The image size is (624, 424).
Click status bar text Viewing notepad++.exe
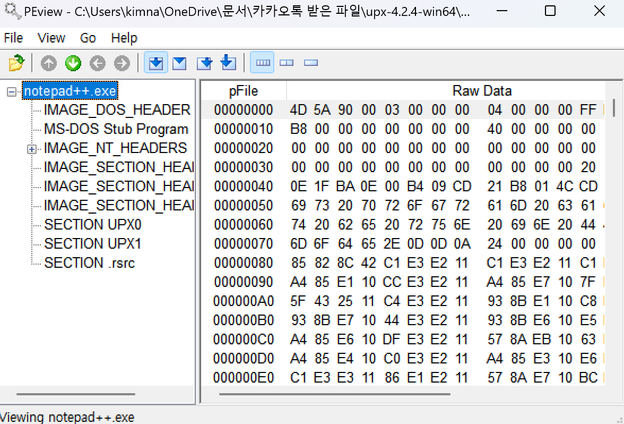click(67, 417)
